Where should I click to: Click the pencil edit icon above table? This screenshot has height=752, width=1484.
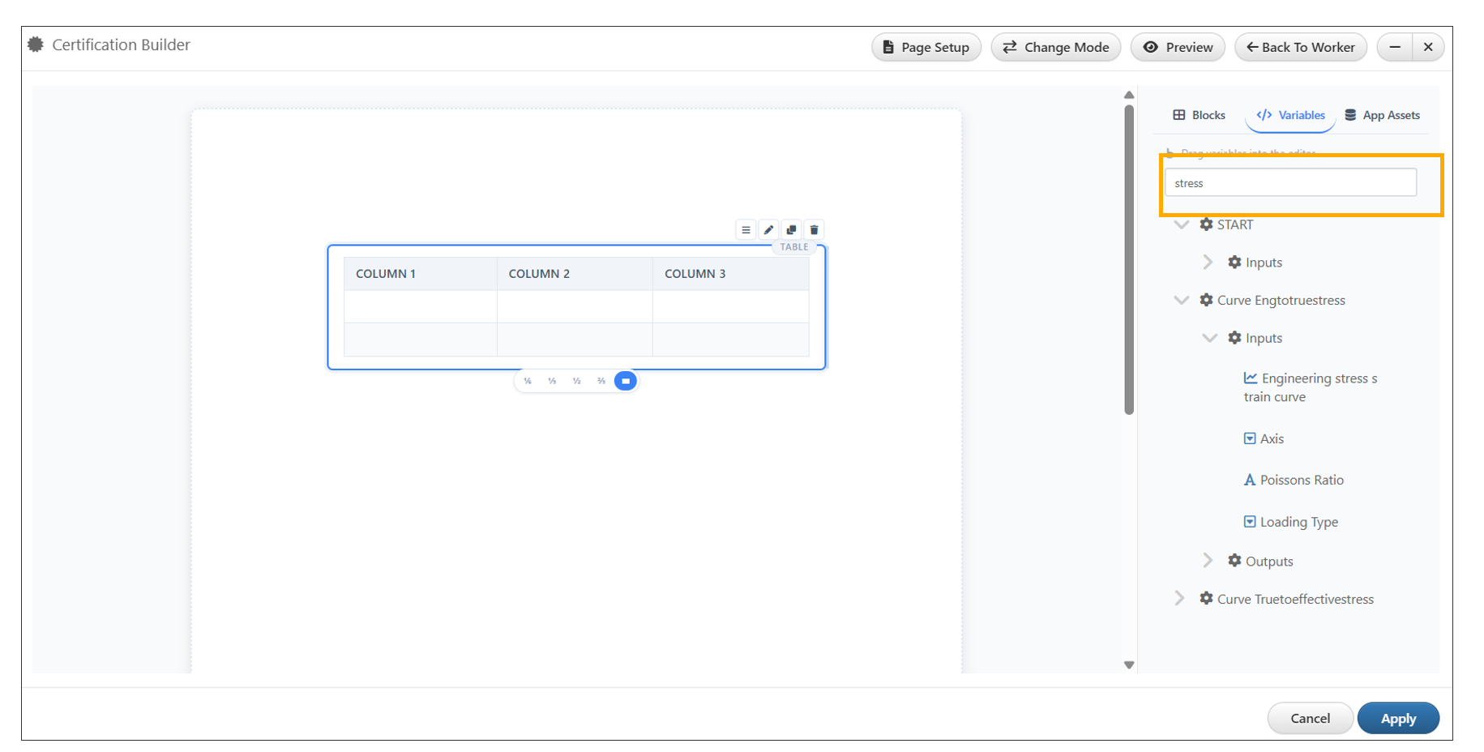(768, 230)
